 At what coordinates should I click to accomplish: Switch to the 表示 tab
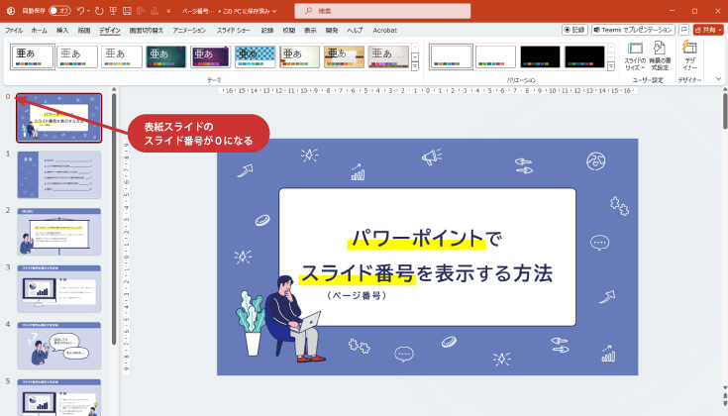coord(310,30)
